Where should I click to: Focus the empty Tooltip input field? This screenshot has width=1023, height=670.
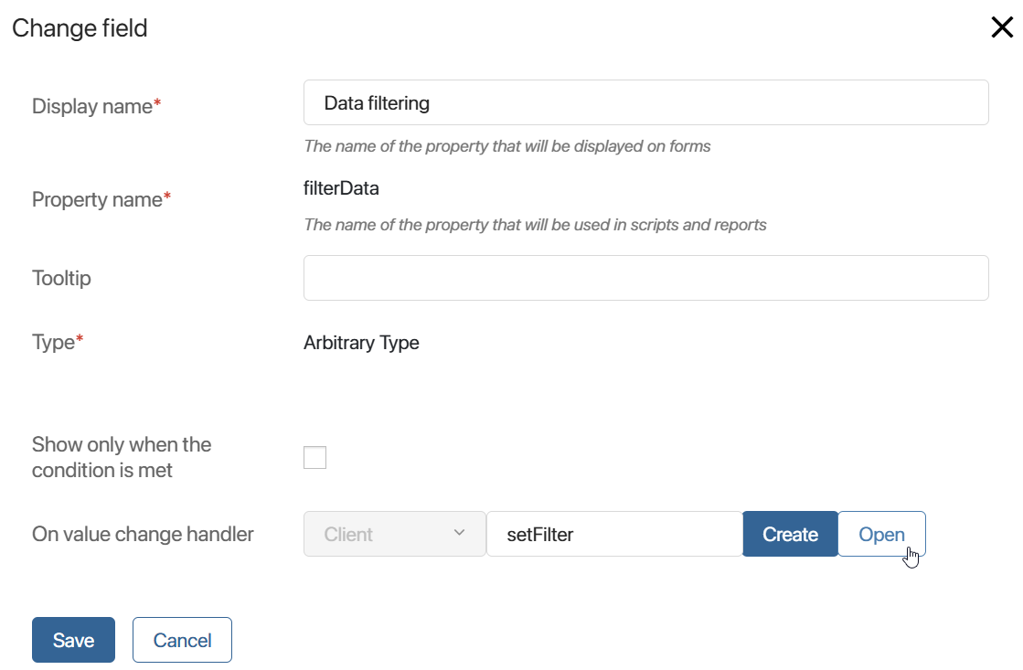646,278
